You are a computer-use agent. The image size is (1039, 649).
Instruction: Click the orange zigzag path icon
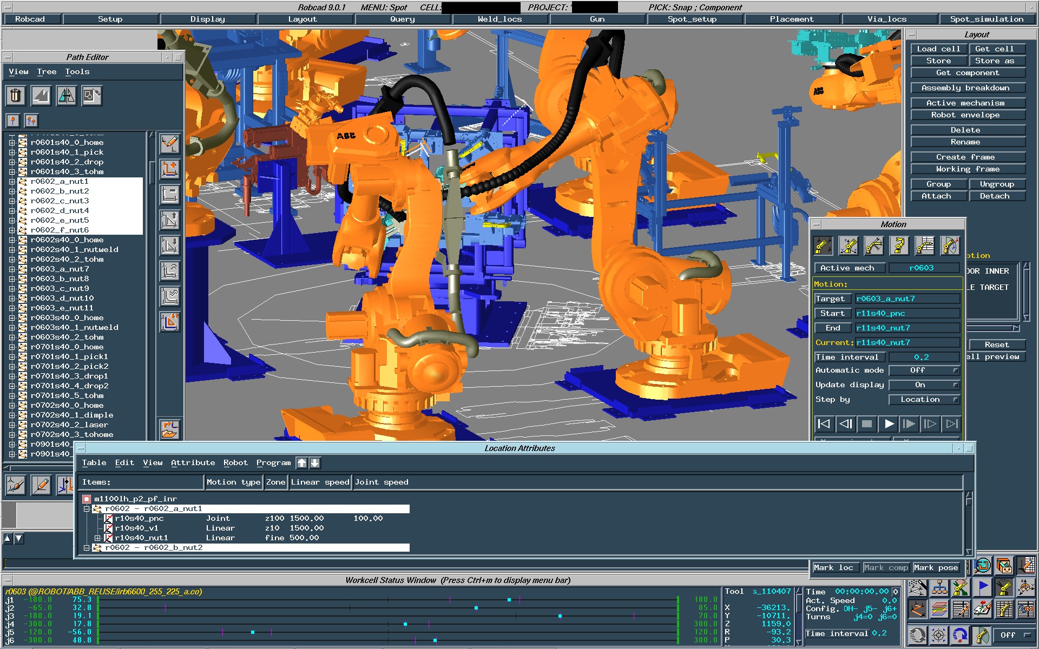click(917, 610)
